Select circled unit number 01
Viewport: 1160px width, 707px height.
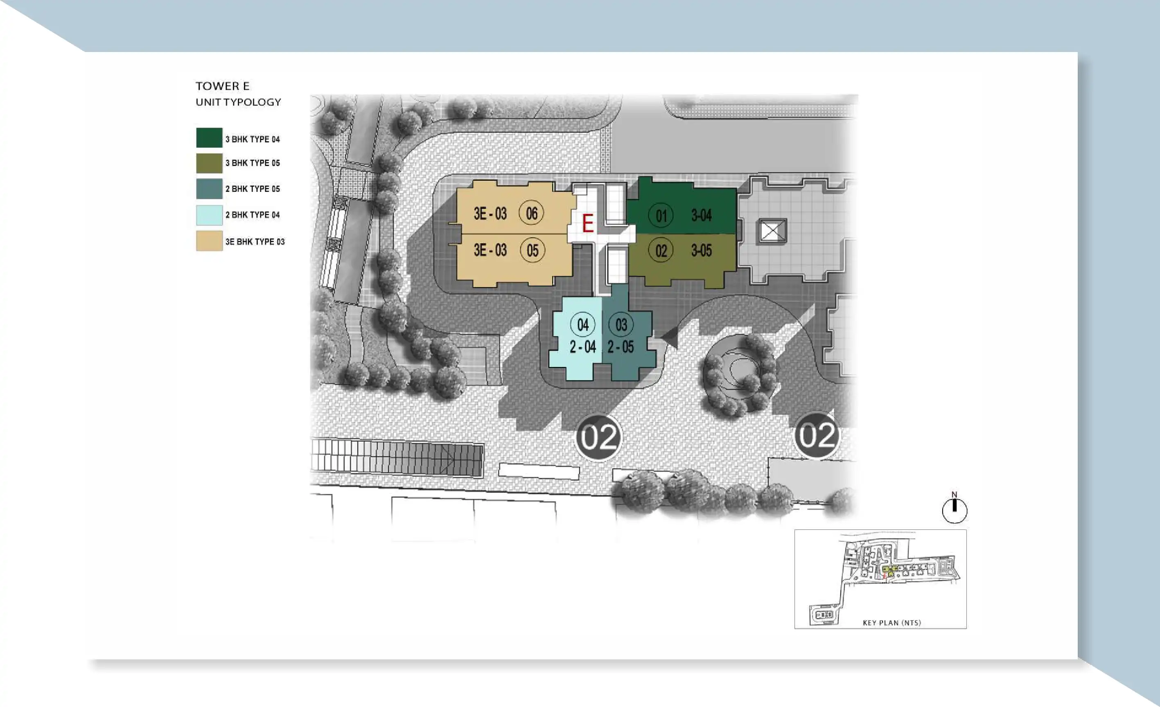661,216
